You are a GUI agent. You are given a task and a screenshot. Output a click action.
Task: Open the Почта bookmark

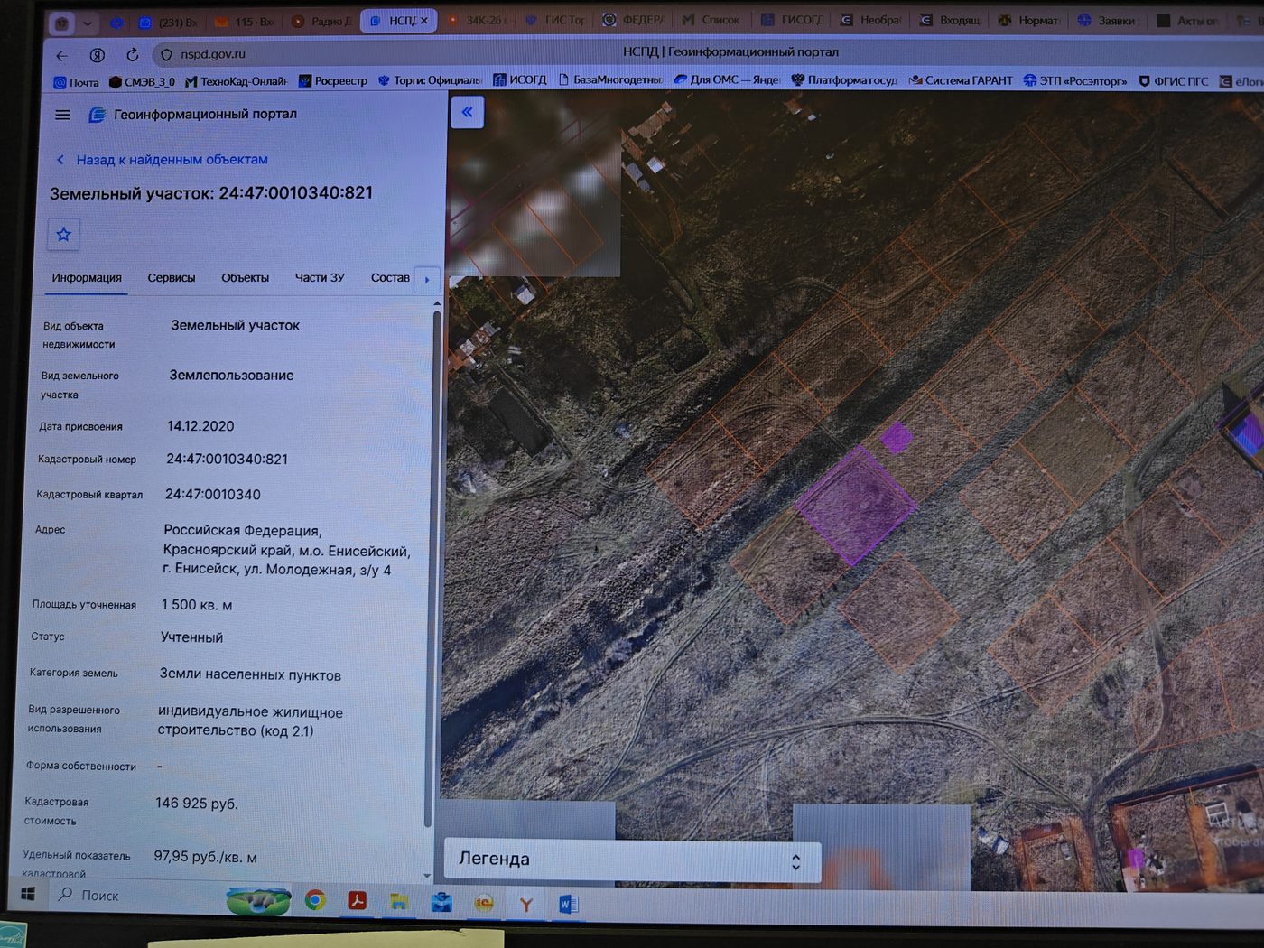coord(77,82)
